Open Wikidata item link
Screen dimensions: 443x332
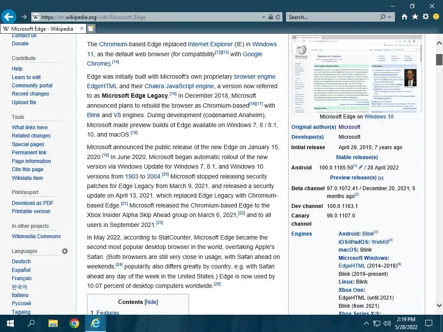(27, 178)
